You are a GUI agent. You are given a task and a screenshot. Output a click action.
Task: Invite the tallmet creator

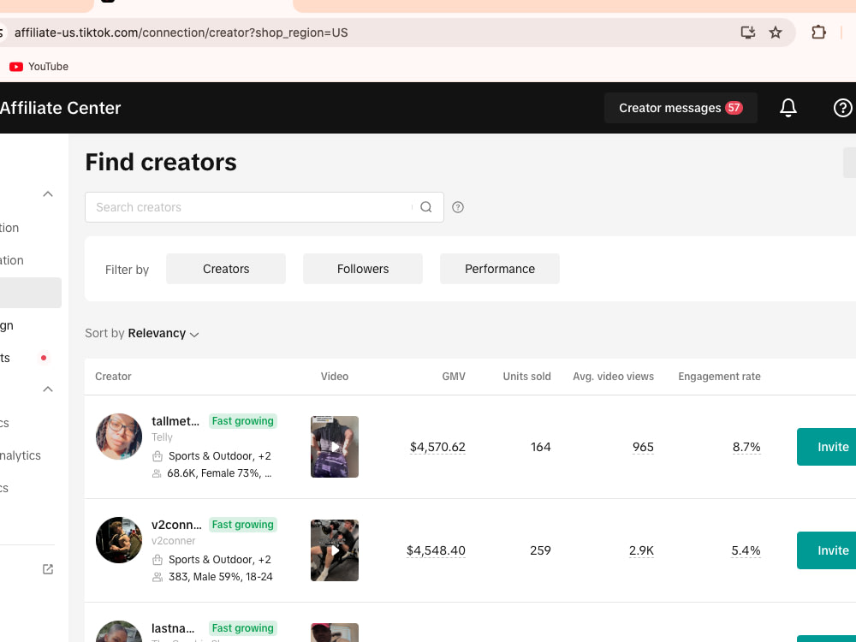tap(827, 447)
